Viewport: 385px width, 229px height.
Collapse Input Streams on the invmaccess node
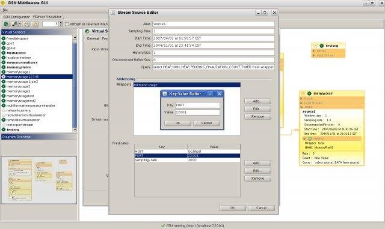point(301,103)
